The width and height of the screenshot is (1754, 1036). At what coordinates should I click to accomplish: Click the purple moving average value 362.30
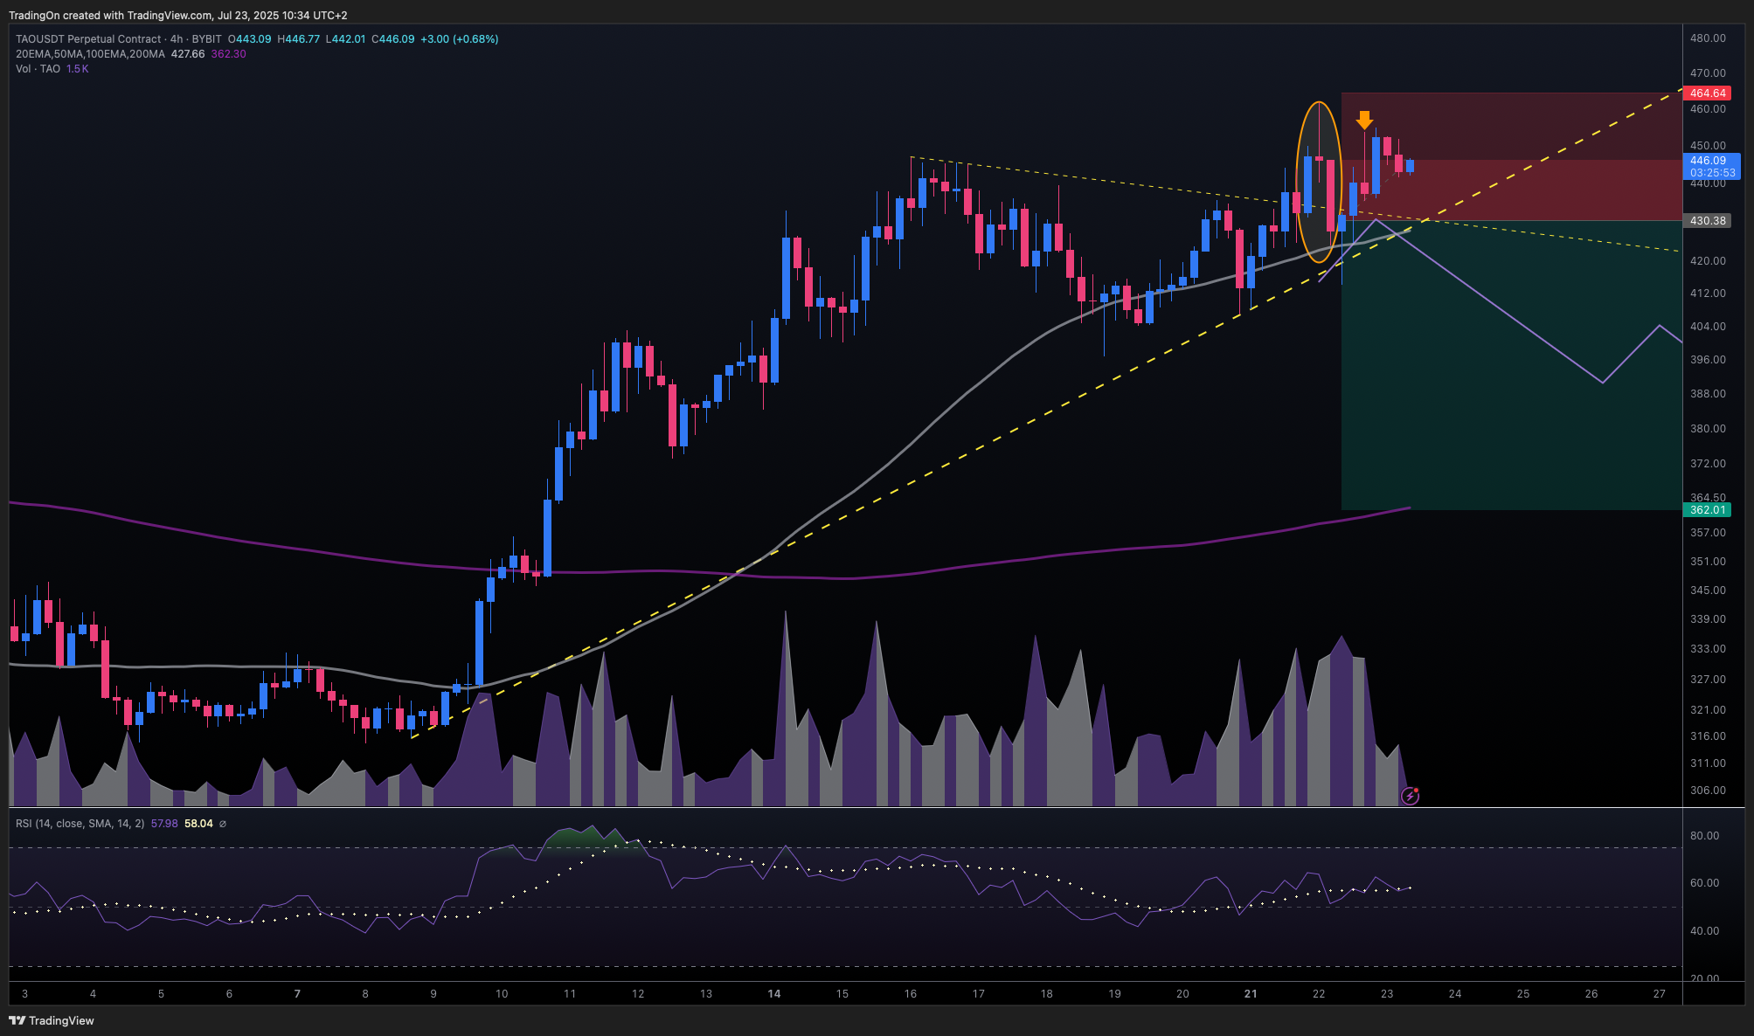229,54
